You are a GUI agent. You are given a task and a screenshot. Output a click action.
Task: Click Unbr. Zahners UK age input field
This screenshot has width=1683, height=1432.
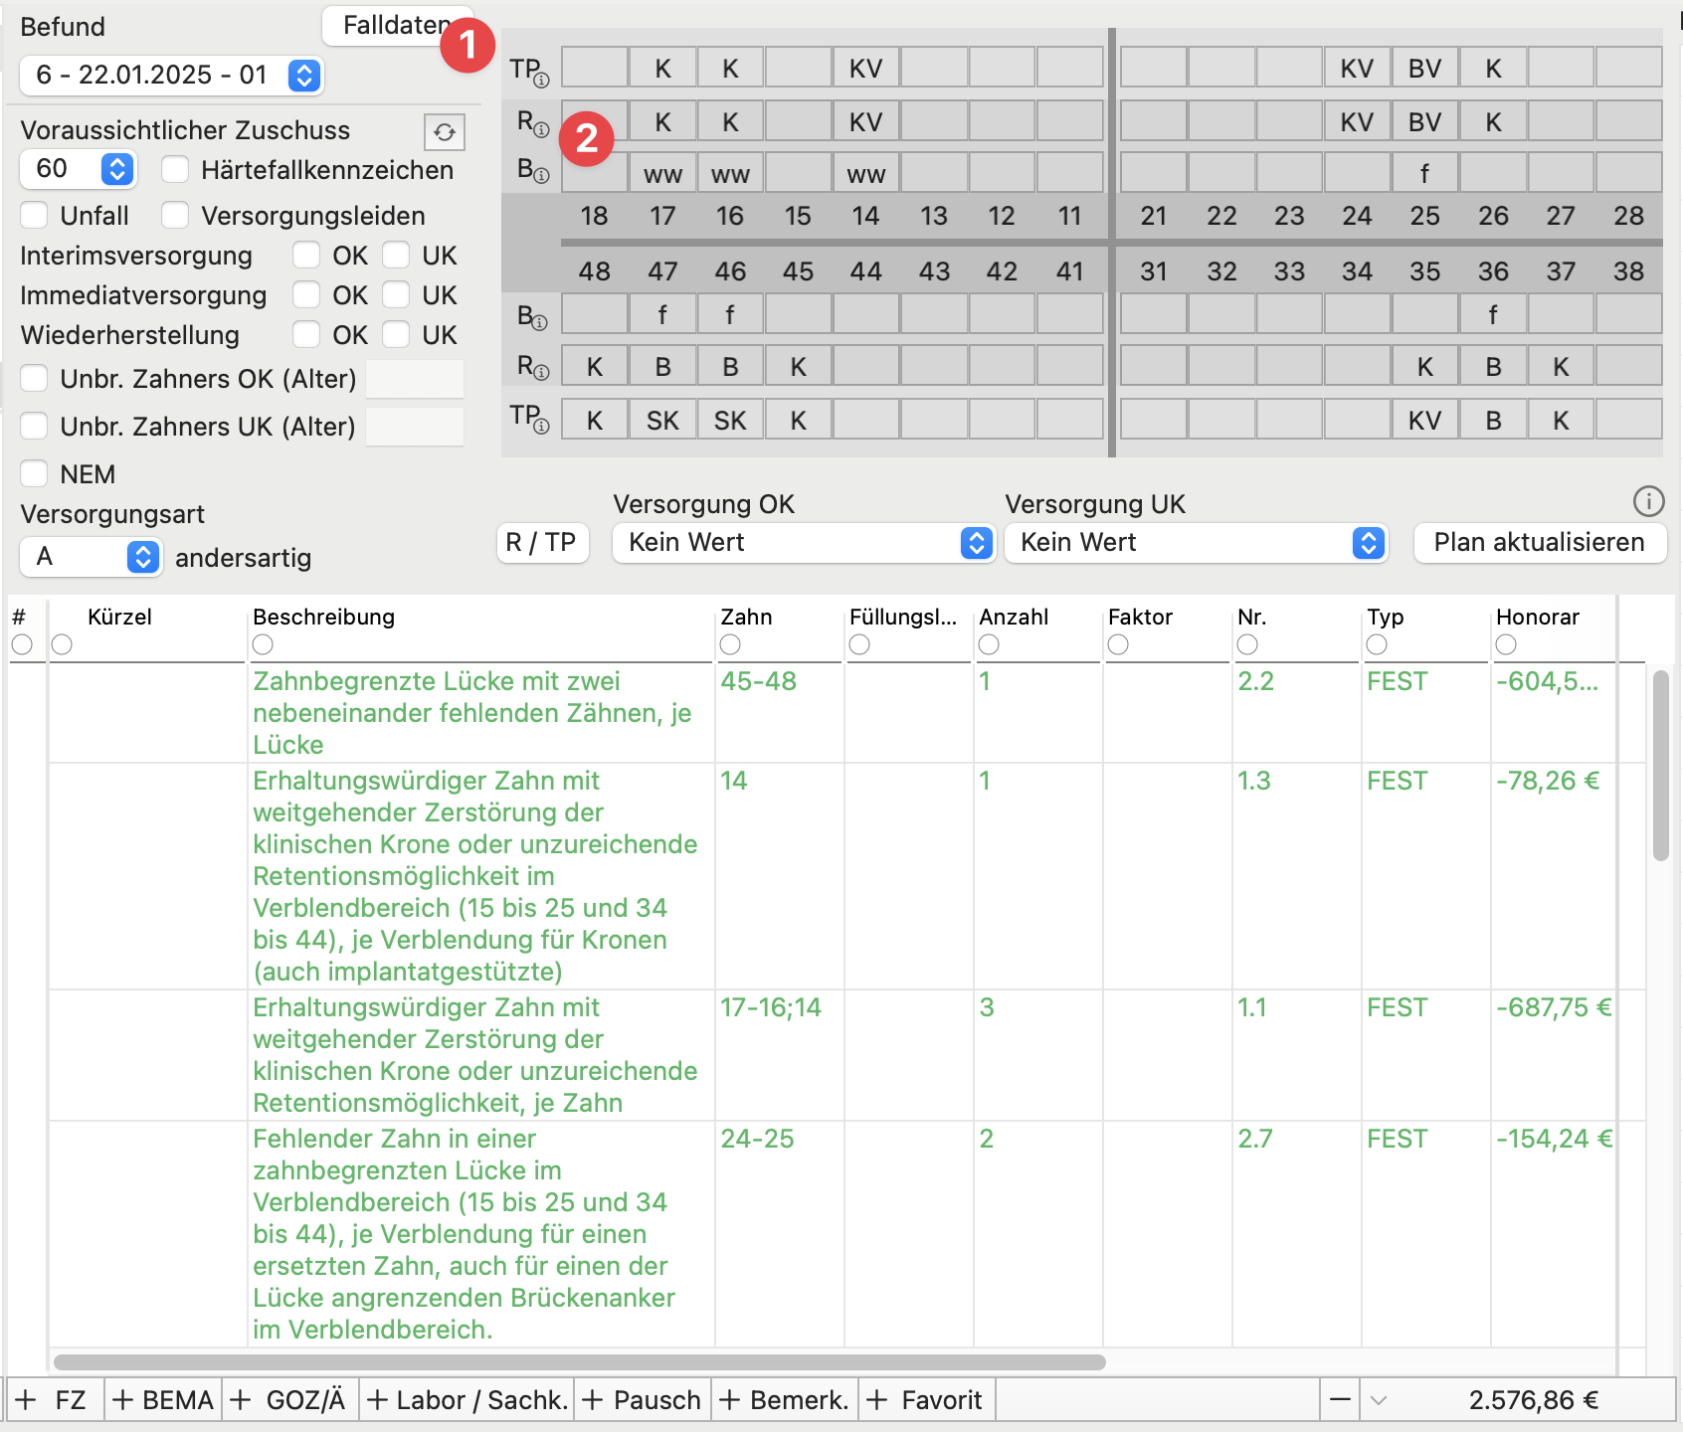click(x=415, y=427)
